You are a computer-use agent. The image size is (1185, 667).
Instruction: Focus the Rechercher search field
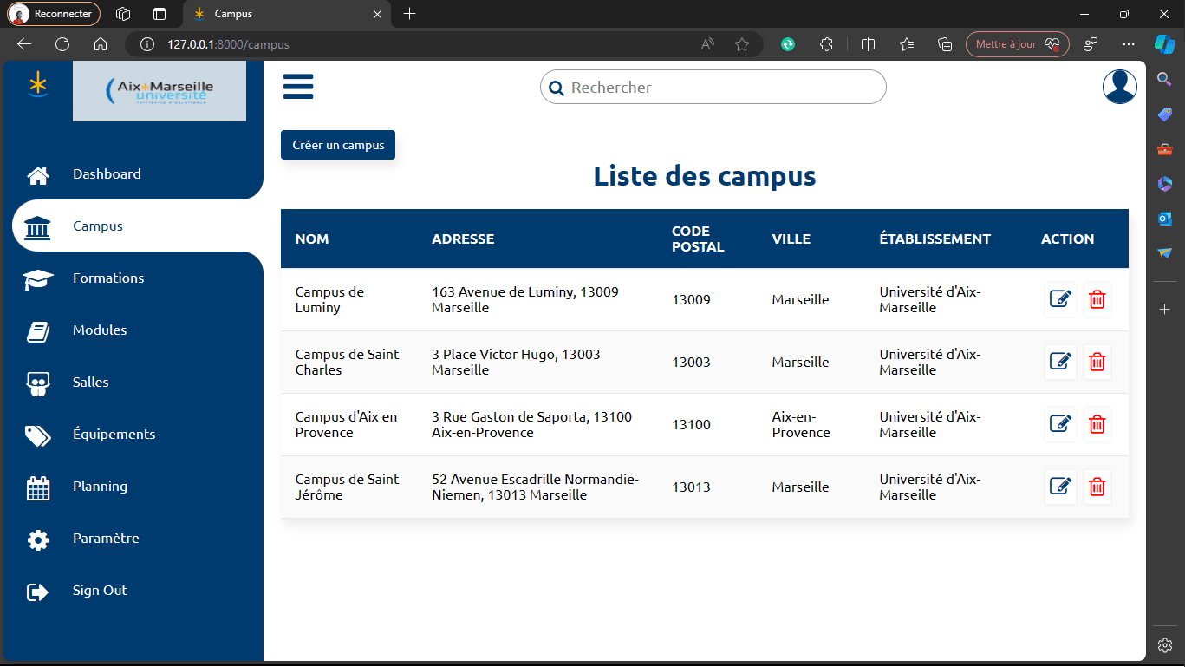click(713, 87)
